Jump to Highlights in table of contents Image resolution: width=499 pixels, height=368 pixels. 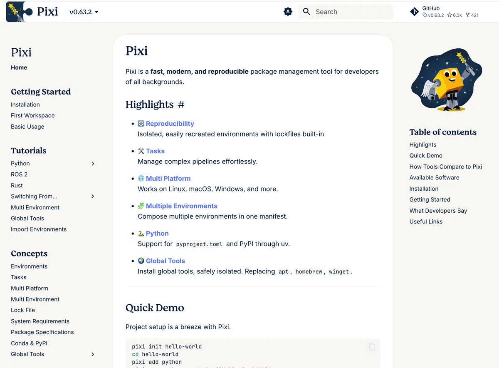423,145
